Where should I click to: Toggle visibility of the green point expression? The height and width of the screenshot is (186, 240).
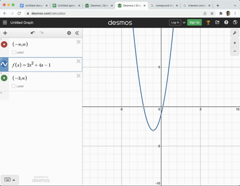[x=4, y=78]
